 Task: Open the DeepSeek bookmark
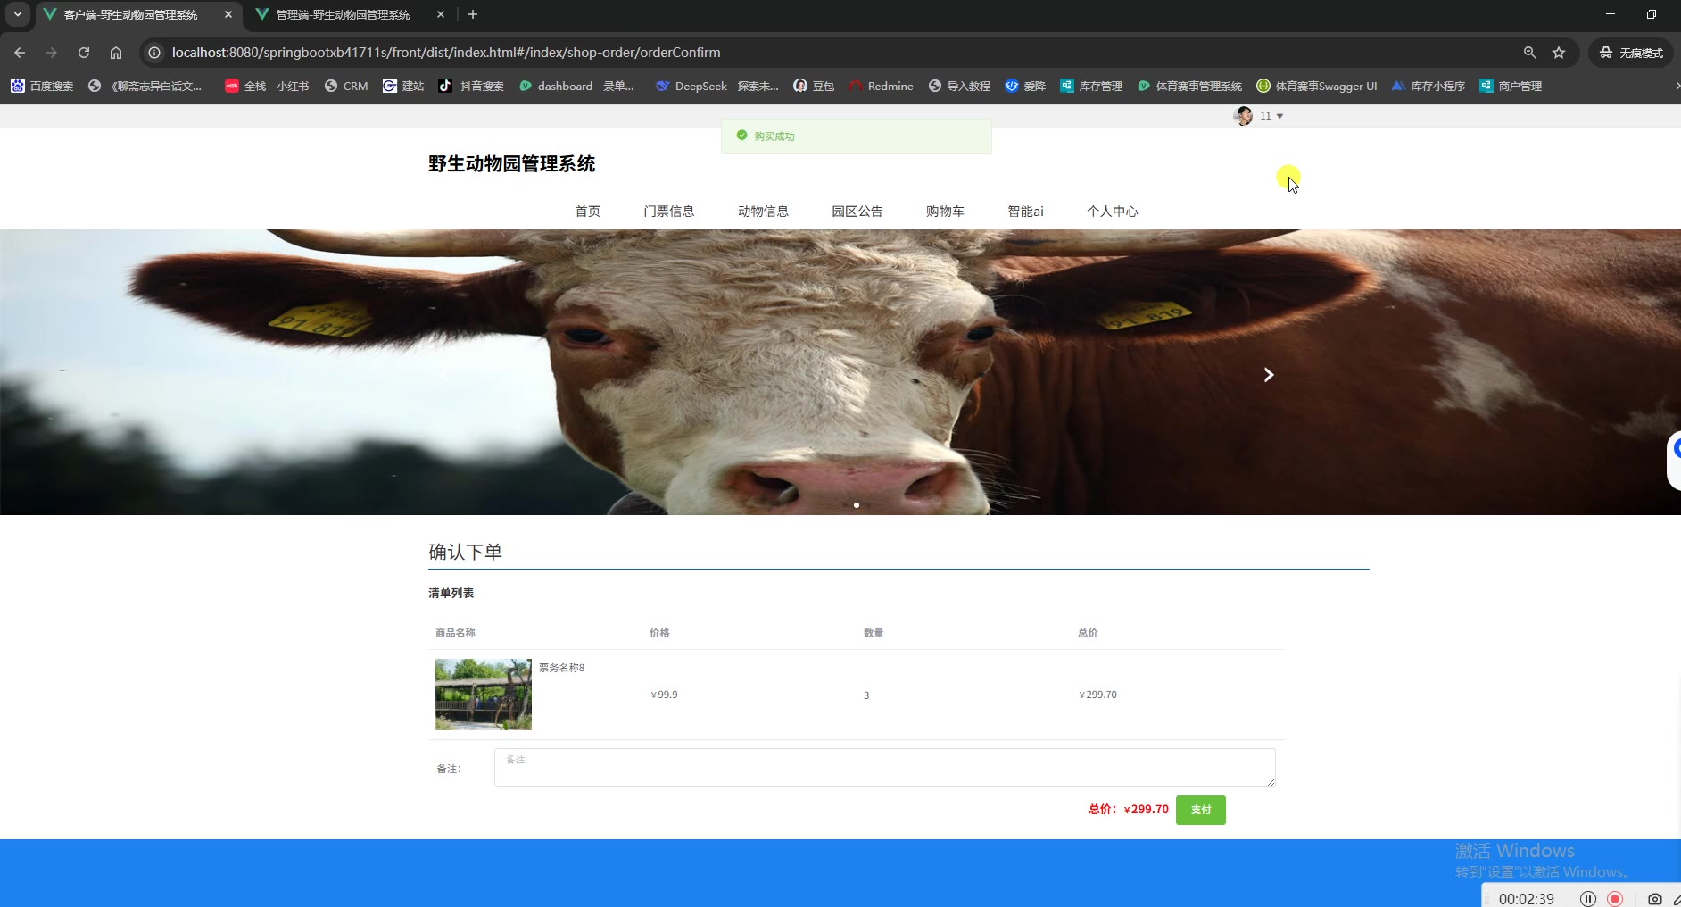pyautogui.click(x=717, y=87)
